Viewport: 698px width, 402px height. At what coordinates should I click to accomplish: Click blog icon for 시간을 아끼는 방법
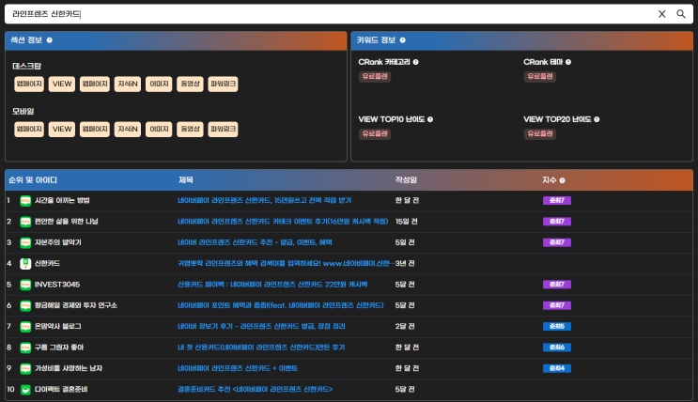coord(25,201)
